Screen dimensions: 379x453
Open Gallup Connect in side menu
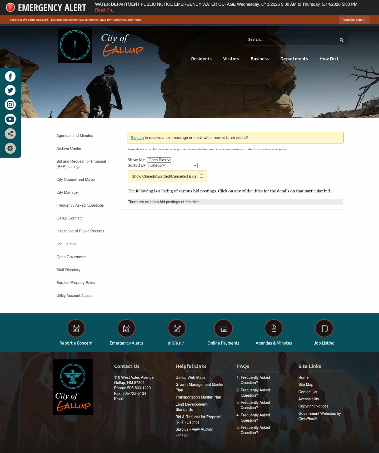tap(69, 218)
